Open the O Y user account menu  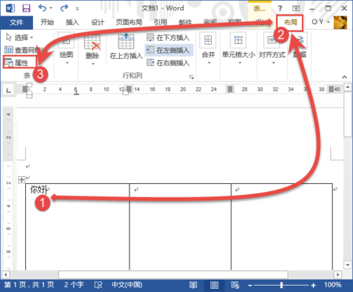click(321, 22)
